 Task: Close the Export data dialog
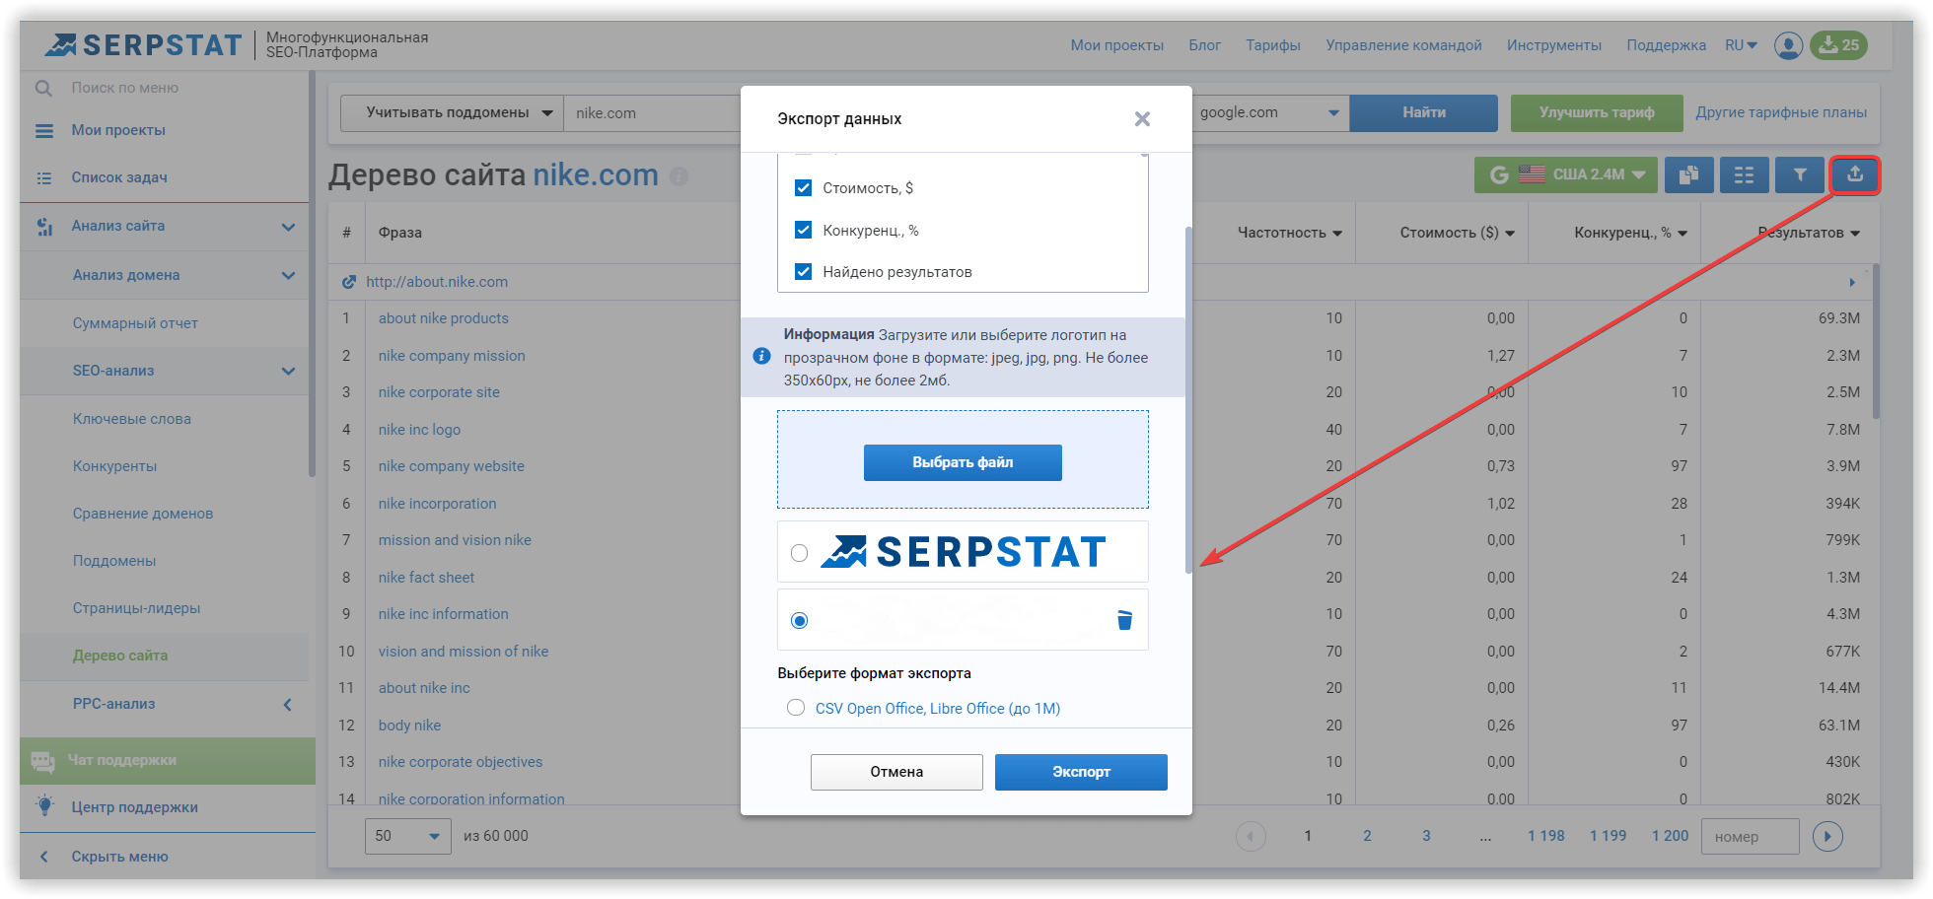[x=1142, y=119]
